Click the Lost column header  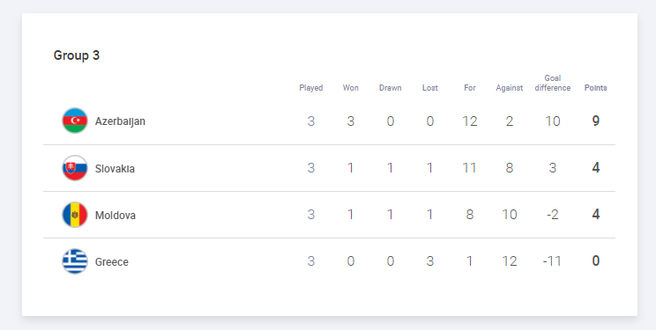[x=430, y=88]
